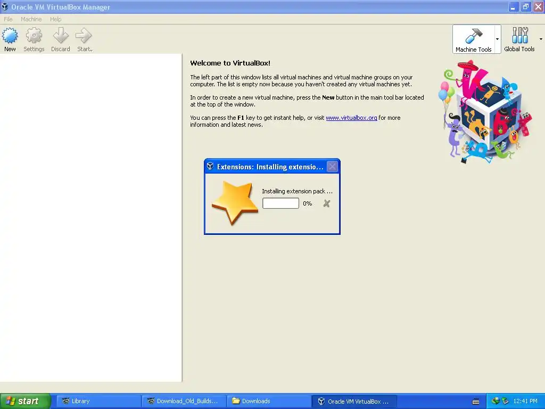Image resolution: width=545 pixels, height=409 pixels.
Task: Select the Machine Tools hammer button
Action: coord(473,39)
